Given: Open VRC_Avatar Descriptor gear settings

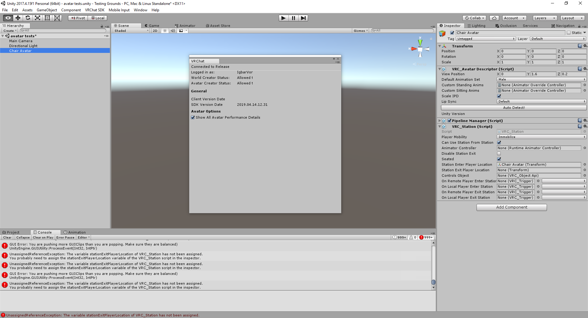Looking at the screenshot, I should click(585, 69).
